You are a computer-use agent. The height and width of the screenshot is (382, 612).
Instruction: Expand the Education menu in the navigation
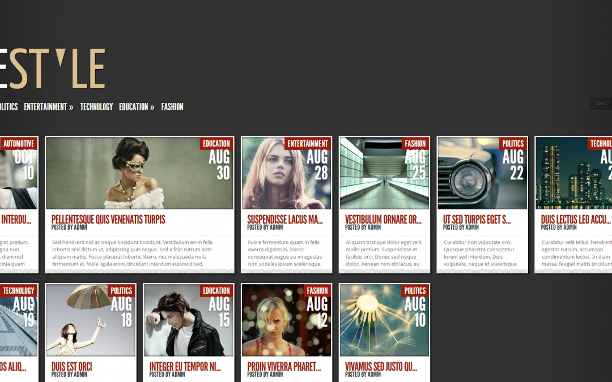[x=137, y=107]
